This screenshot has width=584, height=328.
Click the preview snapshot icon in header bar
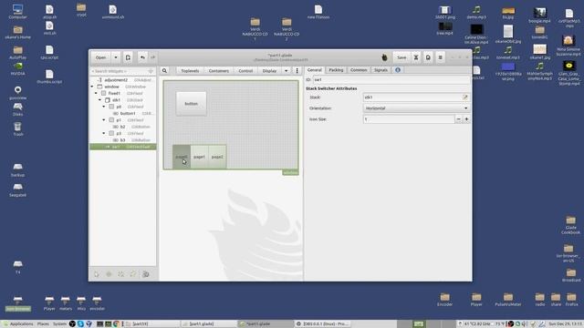[428, 57]
